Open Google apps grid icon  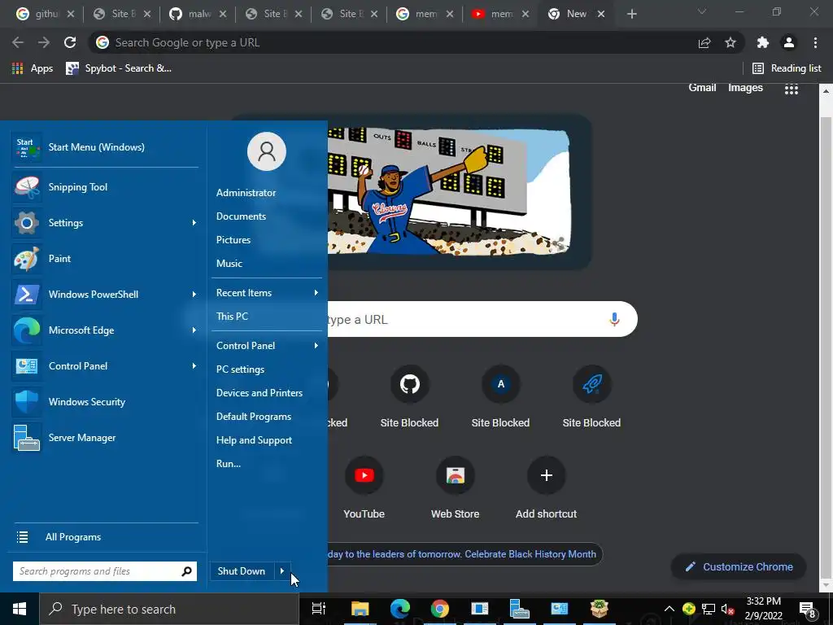tap(792, 90)
